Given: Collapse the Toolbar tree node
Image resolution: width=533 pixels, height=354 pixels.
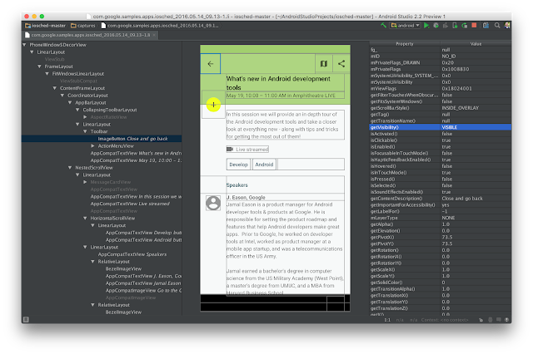Looking at the screenshot, I should coord(85,131).
